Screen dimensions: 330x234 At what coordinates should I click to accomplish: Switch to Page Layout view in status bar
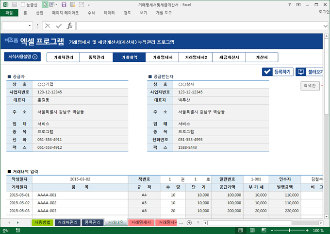pyautogui.click(x=252, y=230)
